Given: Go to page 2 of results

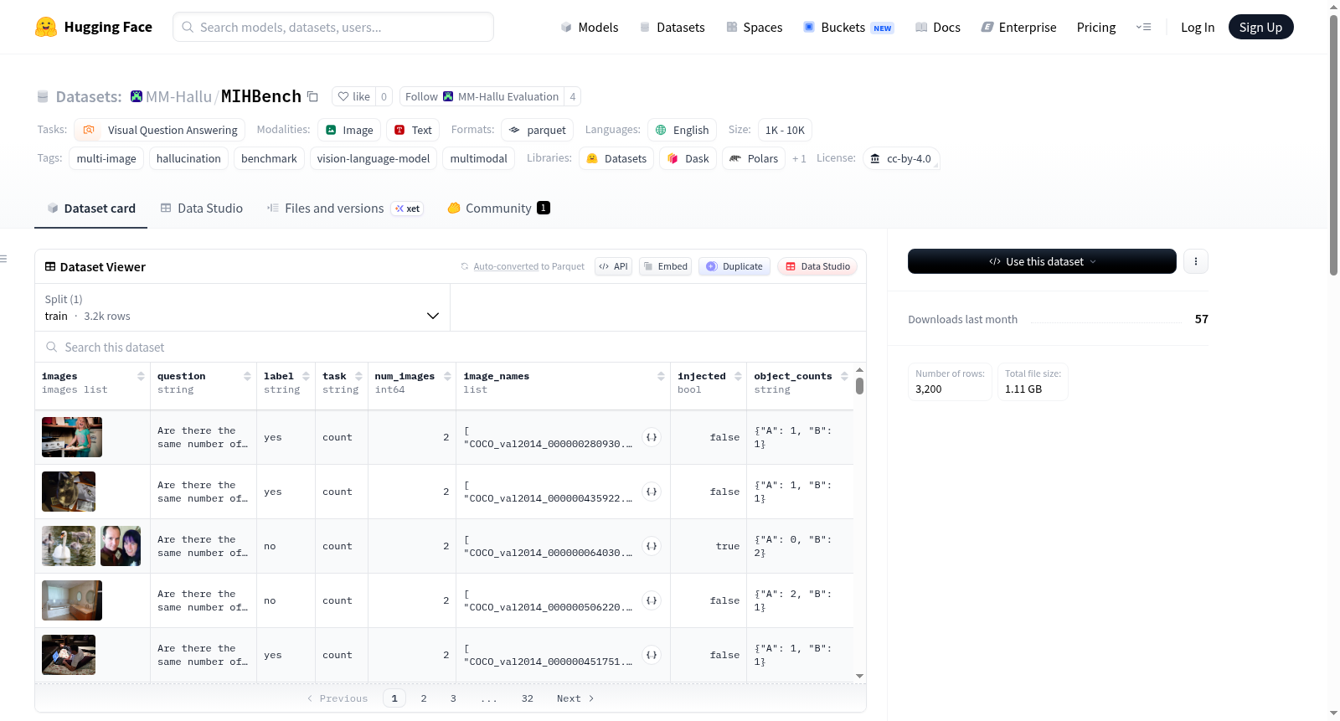Looking at the screenshot, I should click(424, 698).
